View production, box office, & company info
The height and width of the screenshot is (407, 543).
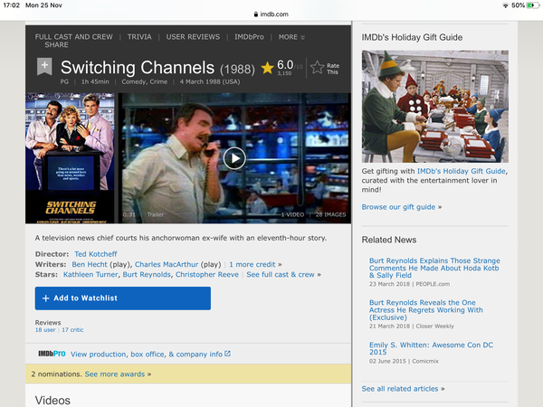pyautogui.click(x=150, y=354)
